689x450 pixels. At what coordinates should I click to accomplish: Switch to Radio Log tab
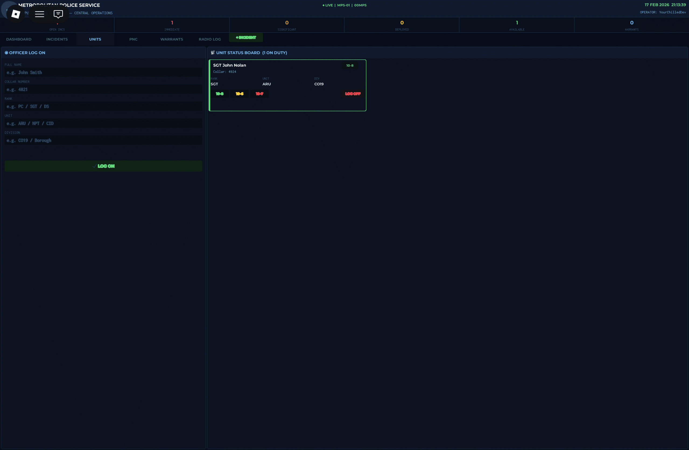[210, 39]
